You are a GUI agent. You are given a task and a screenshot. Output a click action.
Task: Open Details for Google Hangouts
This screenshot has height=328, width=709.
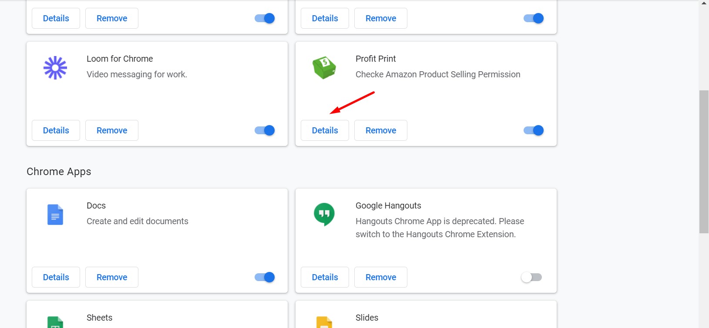tap(325, 277)
